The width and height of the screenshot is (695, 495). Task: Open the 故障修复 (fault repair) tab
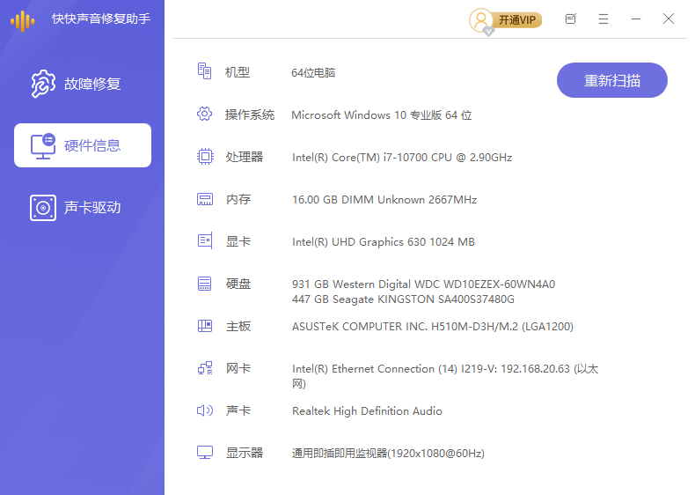[82, 85]
